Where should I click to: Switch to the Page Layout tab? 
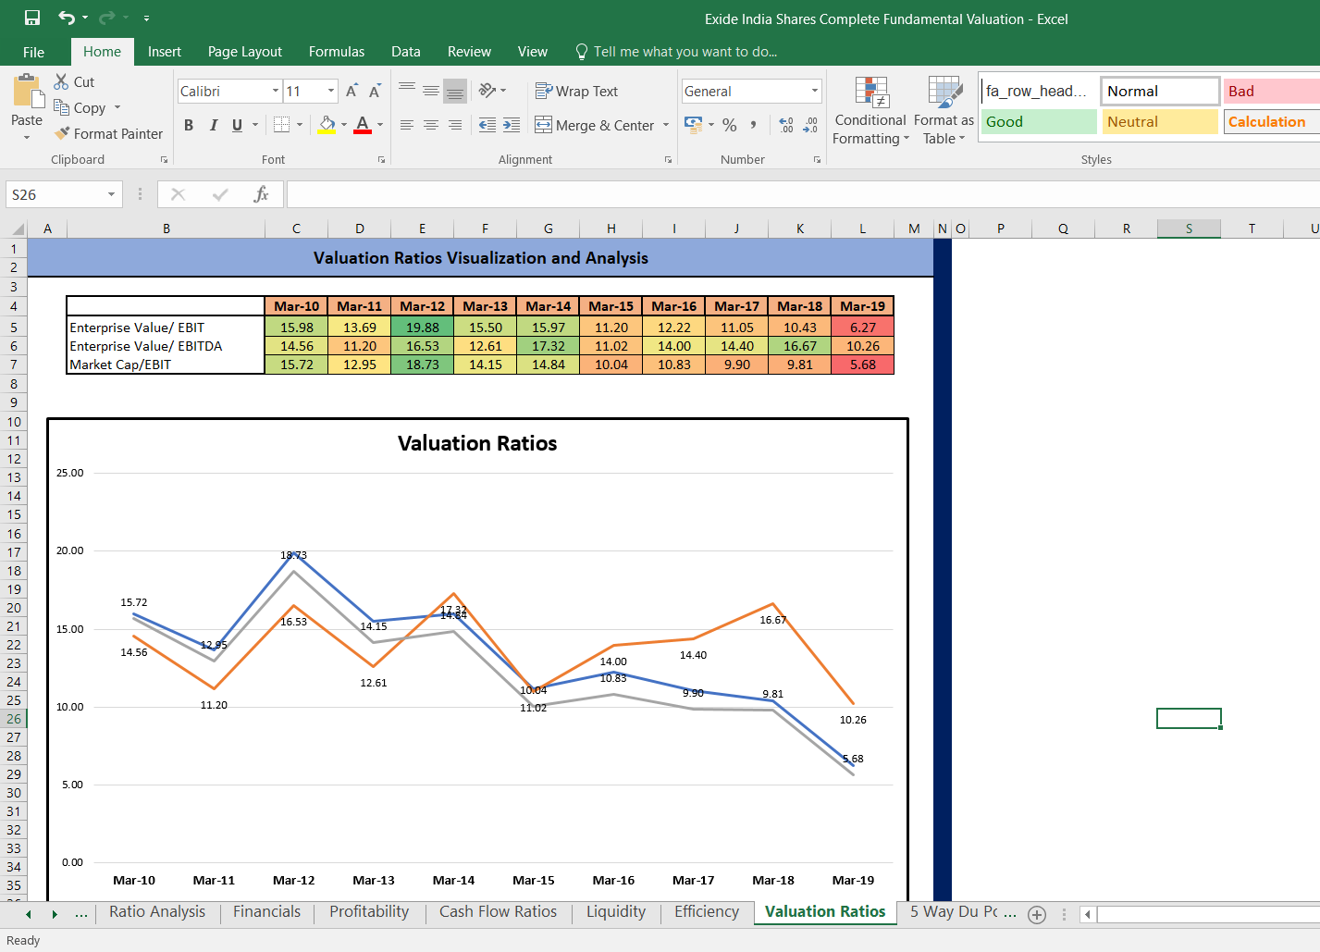(x=245, y=52)
